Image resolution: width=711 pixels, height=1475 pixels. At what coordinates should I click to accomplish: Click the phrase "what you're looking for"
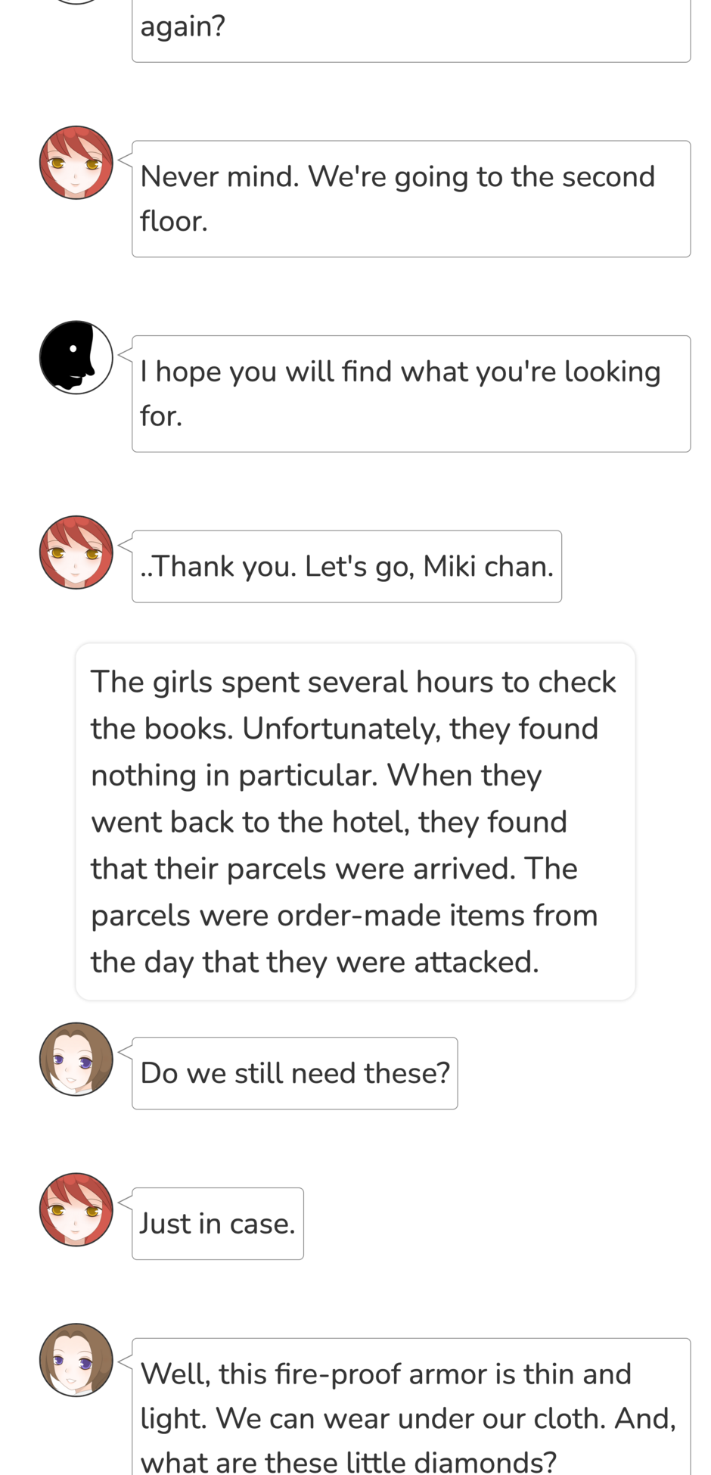click(x=401, y=394)
